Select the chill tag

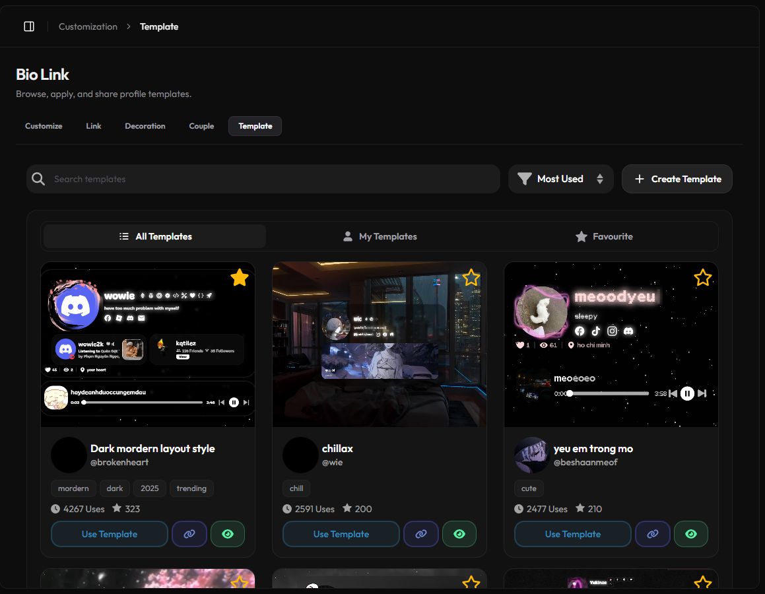pyautogui.click(x=296, y=488)
